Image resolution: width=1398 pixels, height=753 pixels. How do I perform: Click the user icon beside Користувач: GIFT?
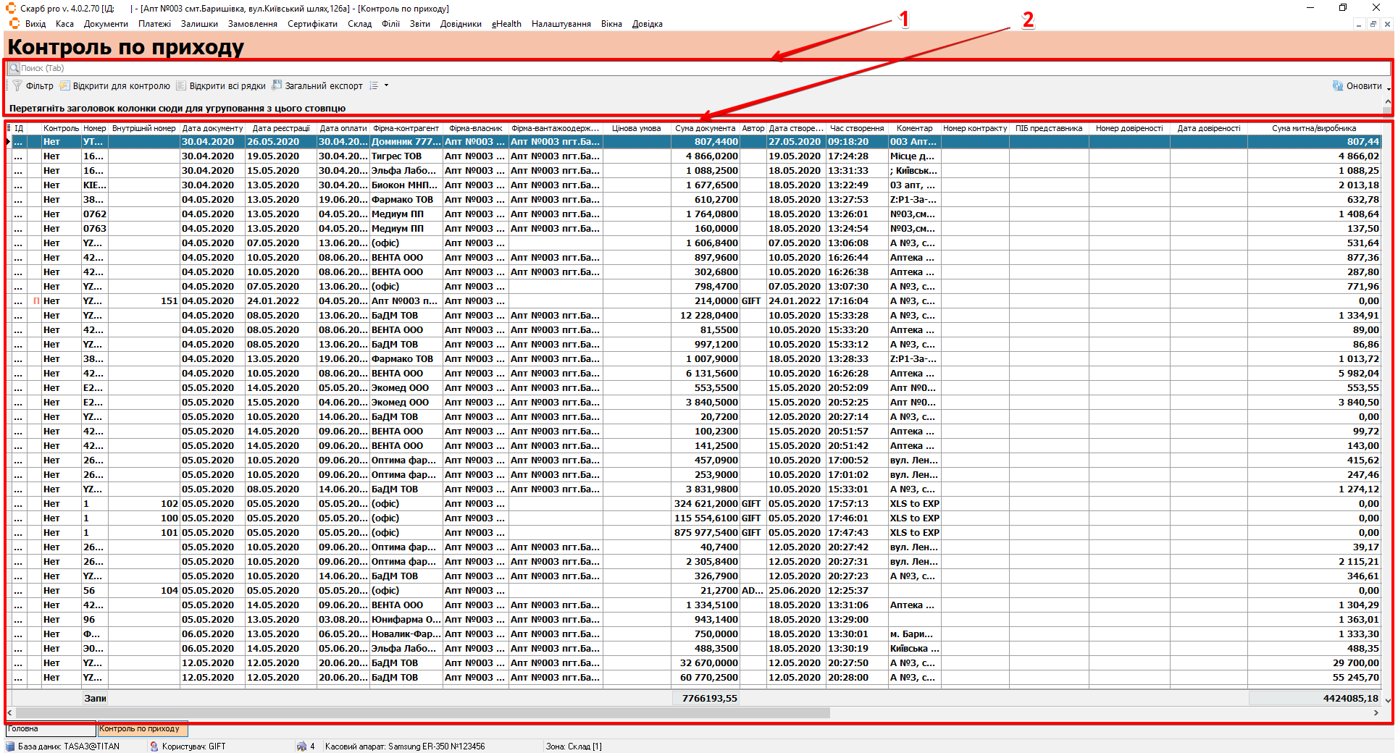154,746
